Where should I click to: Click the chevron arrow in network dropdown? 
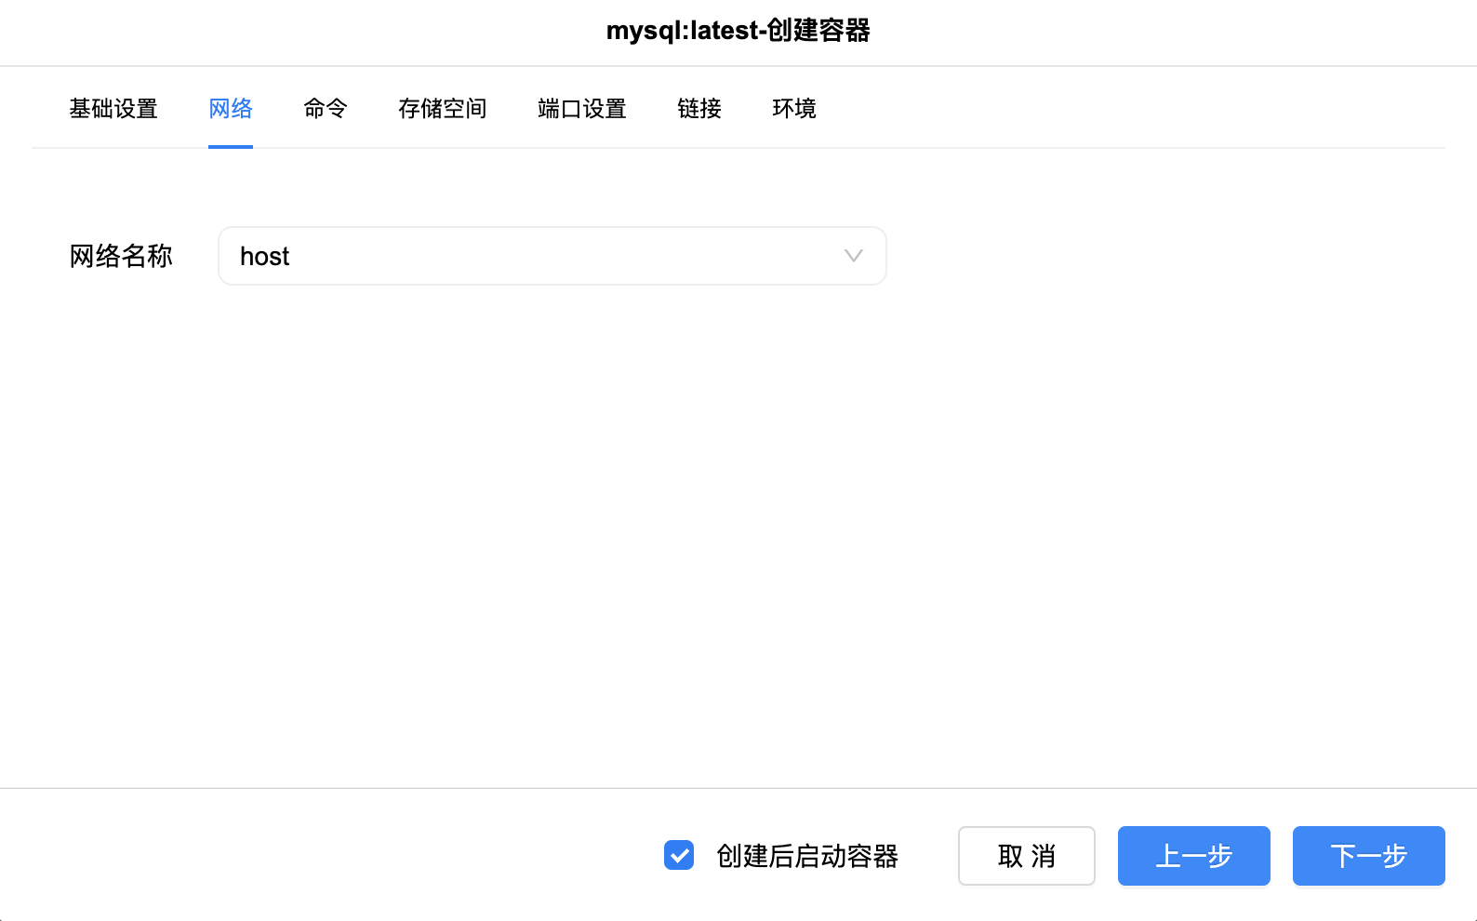point(853,256)
